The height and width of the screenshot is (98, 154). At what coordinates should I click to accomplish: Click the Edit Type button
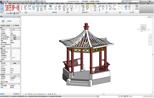(x=16, y=26)
